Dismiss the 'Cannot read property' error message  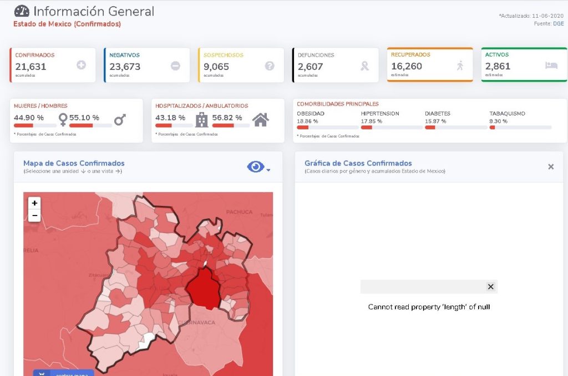[490, 287]
